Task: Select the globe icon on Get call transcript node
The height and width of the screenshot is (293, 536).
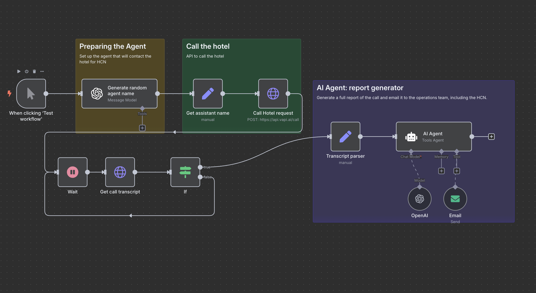Action: click(120, 172)
